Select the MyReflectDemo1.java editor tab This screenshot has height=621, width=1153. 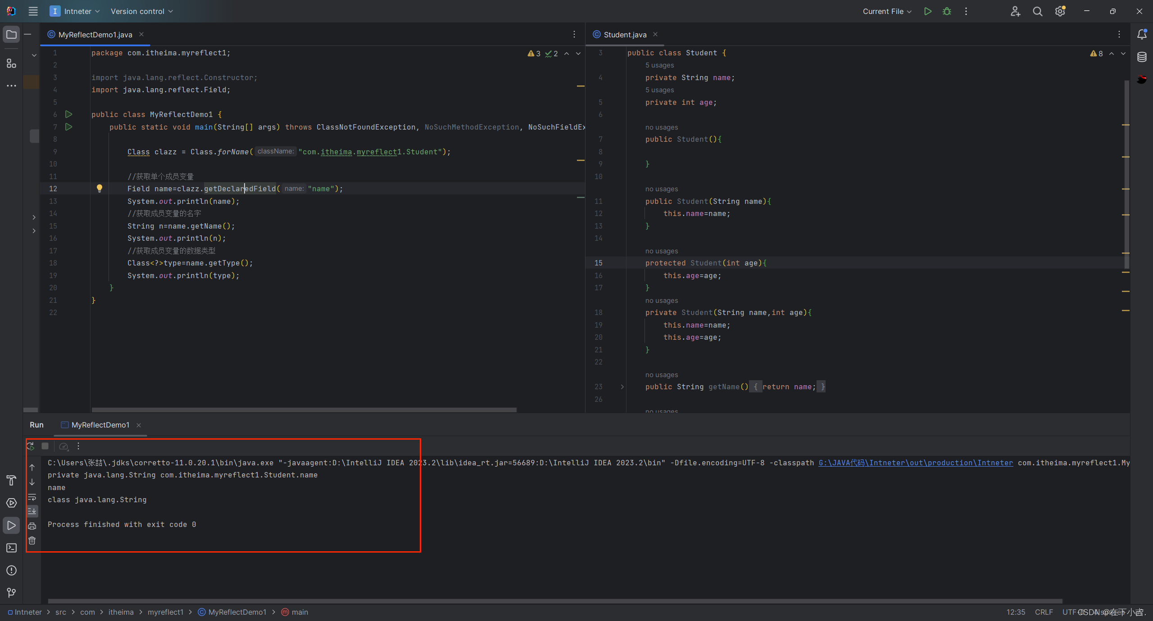click(95, 35)
